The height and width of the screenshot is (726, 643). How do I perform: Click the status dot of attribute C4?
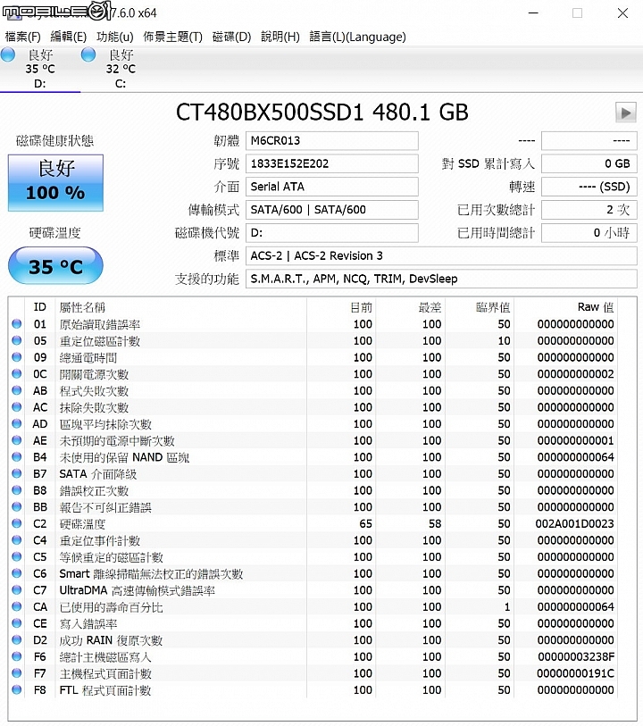point(17,540)
